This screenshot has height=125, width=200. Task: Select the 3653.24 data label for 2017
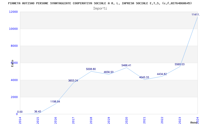tap(73, 80)
